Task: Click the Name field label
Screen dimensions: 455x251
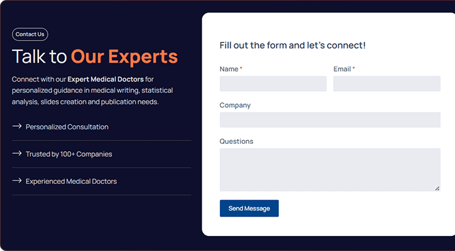Action: point(229,69)
